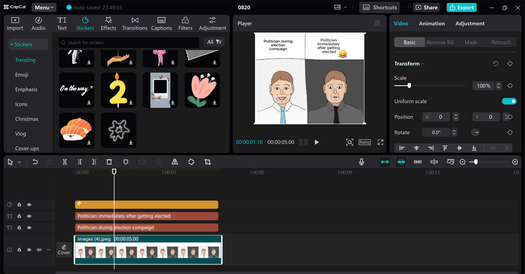Viewport: 525px width, 274px height.
Task: Open the selection tool dropdown arrow
Action: (19, 162)
